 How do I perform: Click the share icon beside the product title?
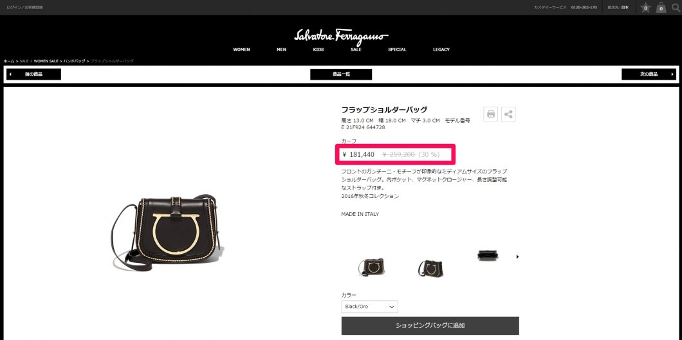click(508, 114)
